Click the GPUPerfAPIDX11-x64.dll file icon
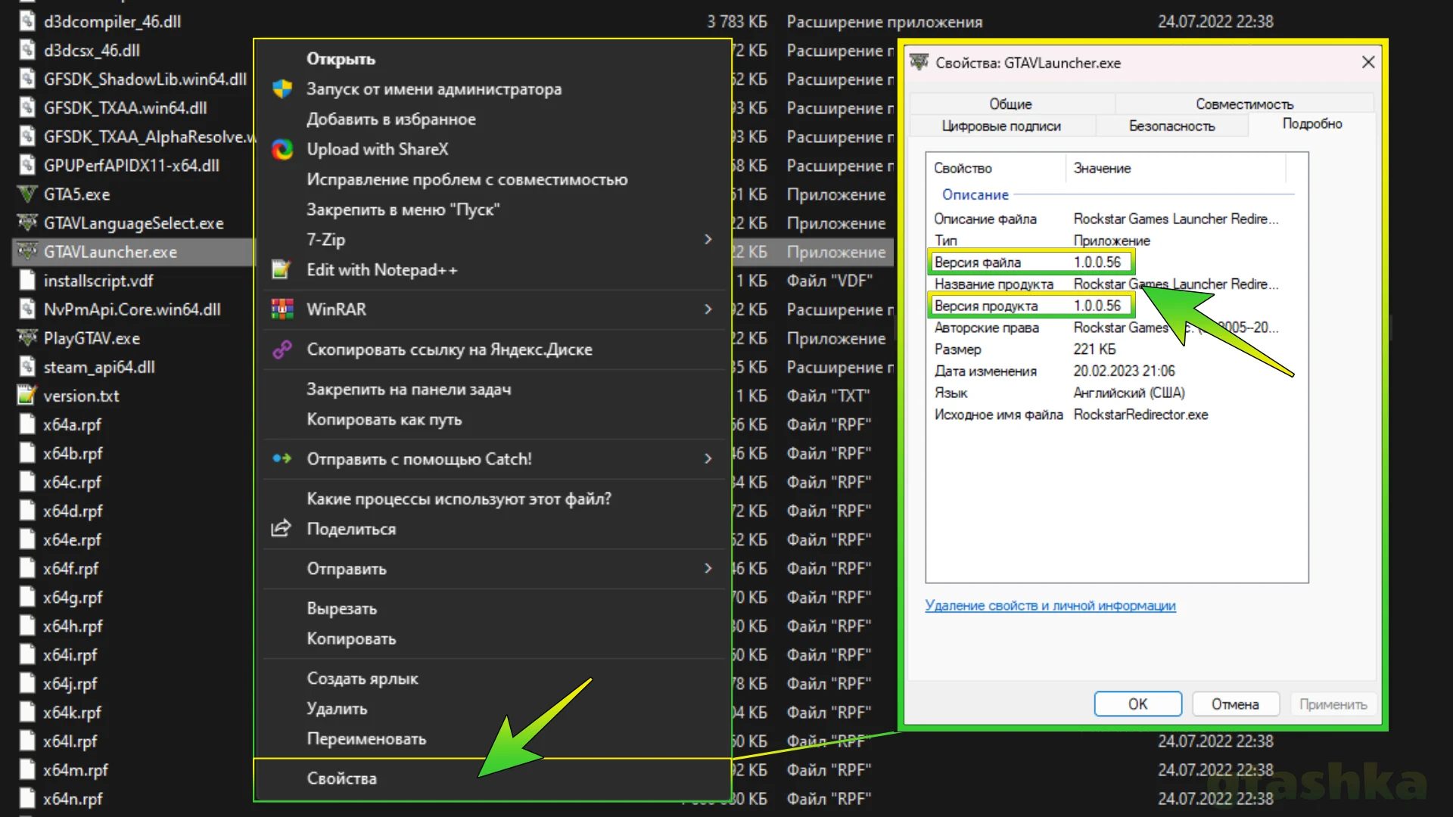1453x817 pixels. [x=27, y=166]
